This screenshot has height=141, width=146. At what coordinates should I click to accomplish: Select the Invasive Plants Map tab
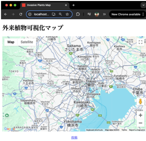(x=45, y=5)
